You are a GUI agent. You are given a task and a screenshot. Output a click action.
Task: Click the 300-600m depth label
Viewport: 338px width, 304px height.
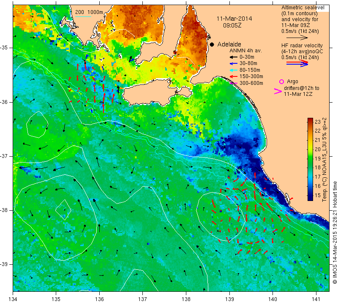[251, 83]
